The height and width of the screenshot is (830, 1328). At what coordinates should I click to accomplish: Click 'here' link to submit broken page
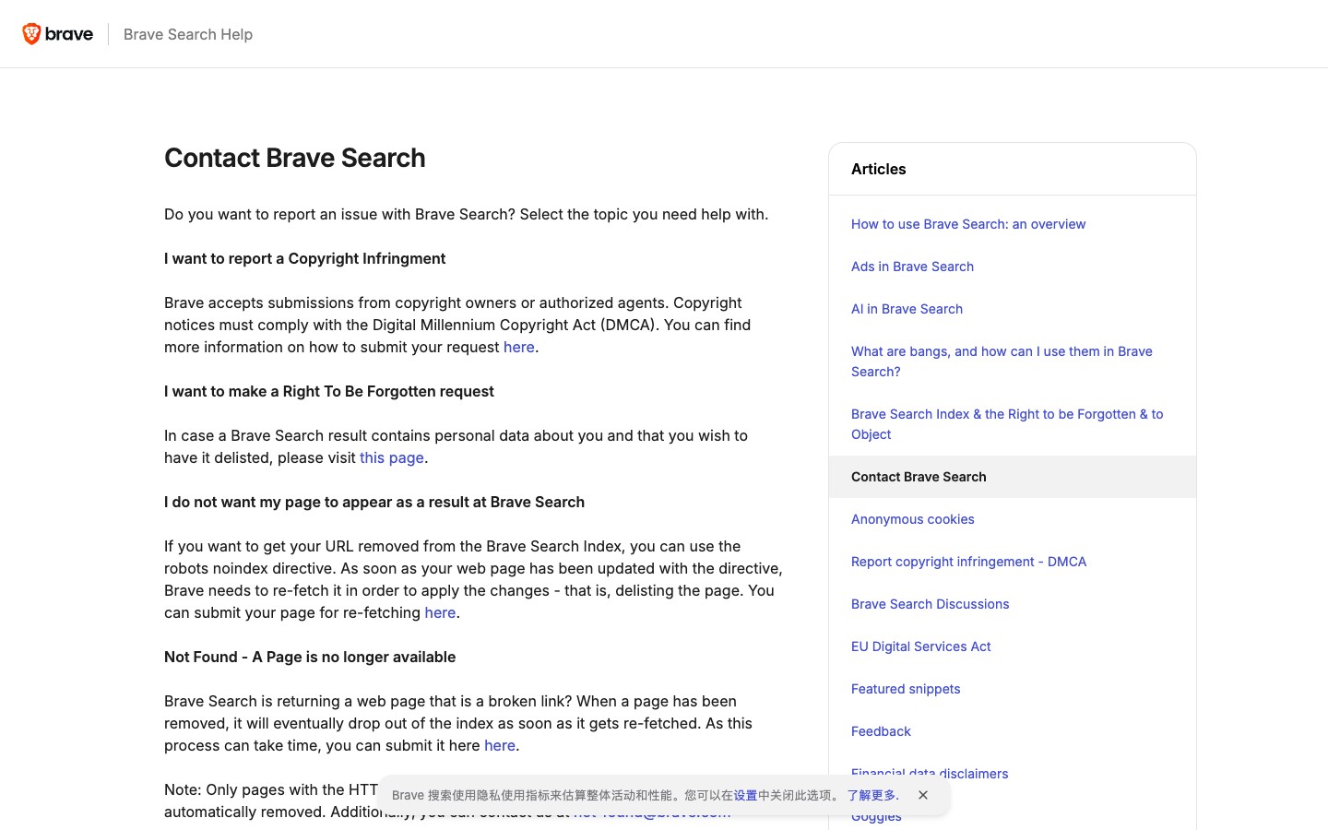pos(500,745)
